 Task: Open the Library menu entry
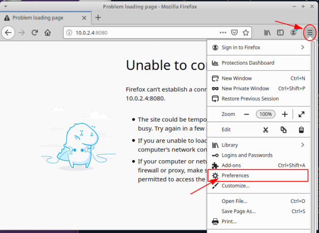point(258,145)
